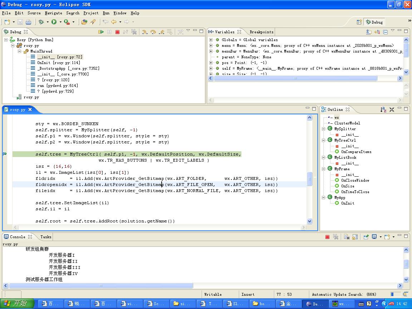The height and width of the screenshot is (309, 412).
Task: Click the wx taskbar button
Action: click(x=341, y=304)
